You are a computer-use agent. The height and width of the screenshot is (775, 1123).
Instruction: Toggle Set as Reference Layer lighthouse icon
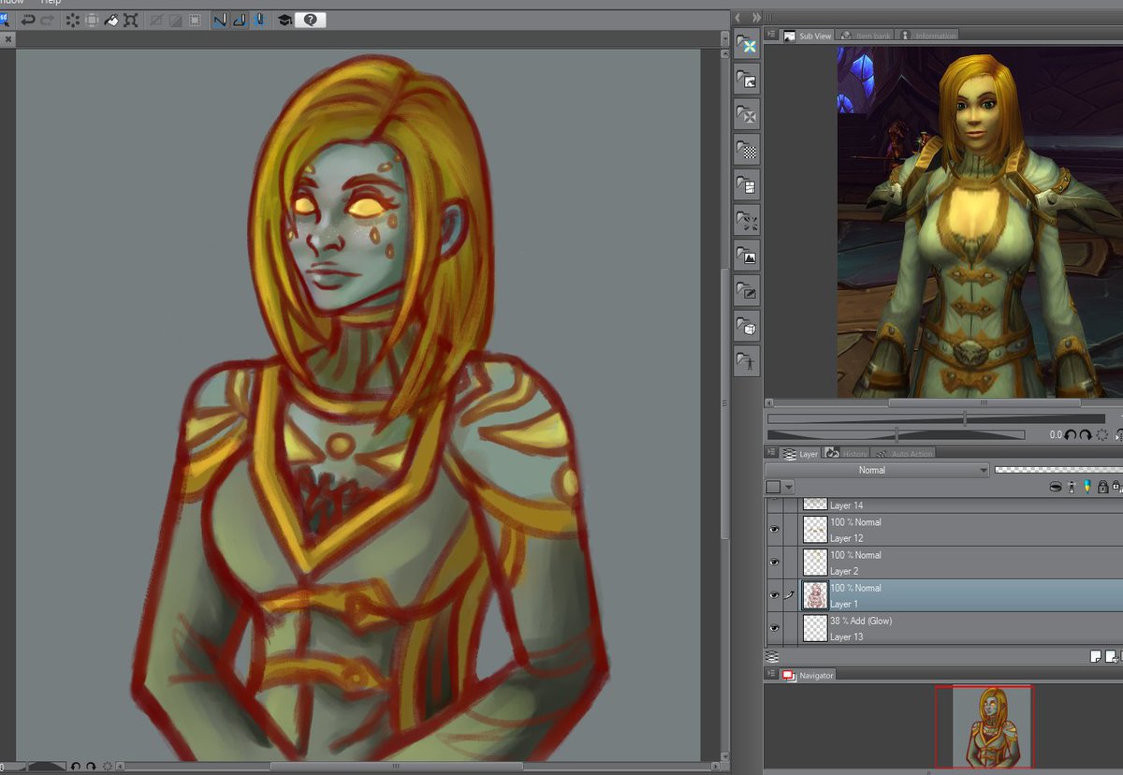click(1072, 487)
